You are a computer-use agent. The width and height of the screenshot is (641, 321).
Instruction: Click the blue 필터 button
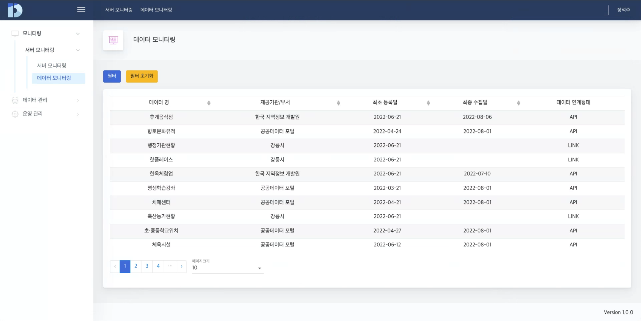[x=112, y=76]
